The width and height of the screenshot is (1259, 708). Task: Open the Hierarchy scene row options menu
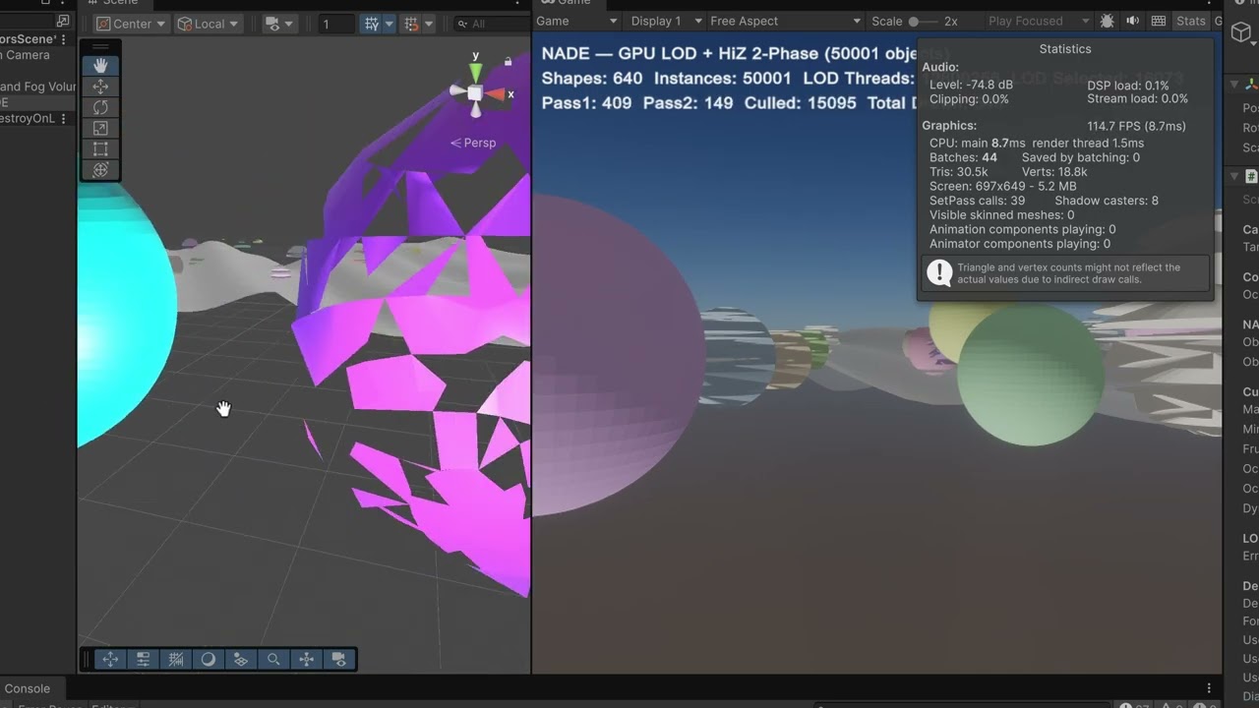coord(64,39)
